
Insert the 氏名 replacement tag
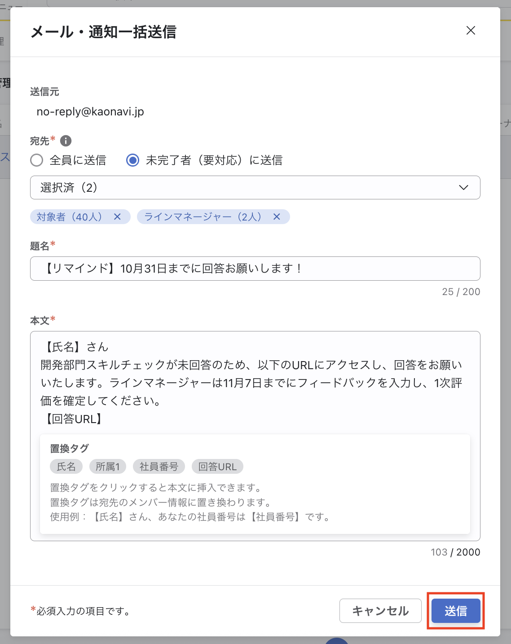tap(66, 466)
